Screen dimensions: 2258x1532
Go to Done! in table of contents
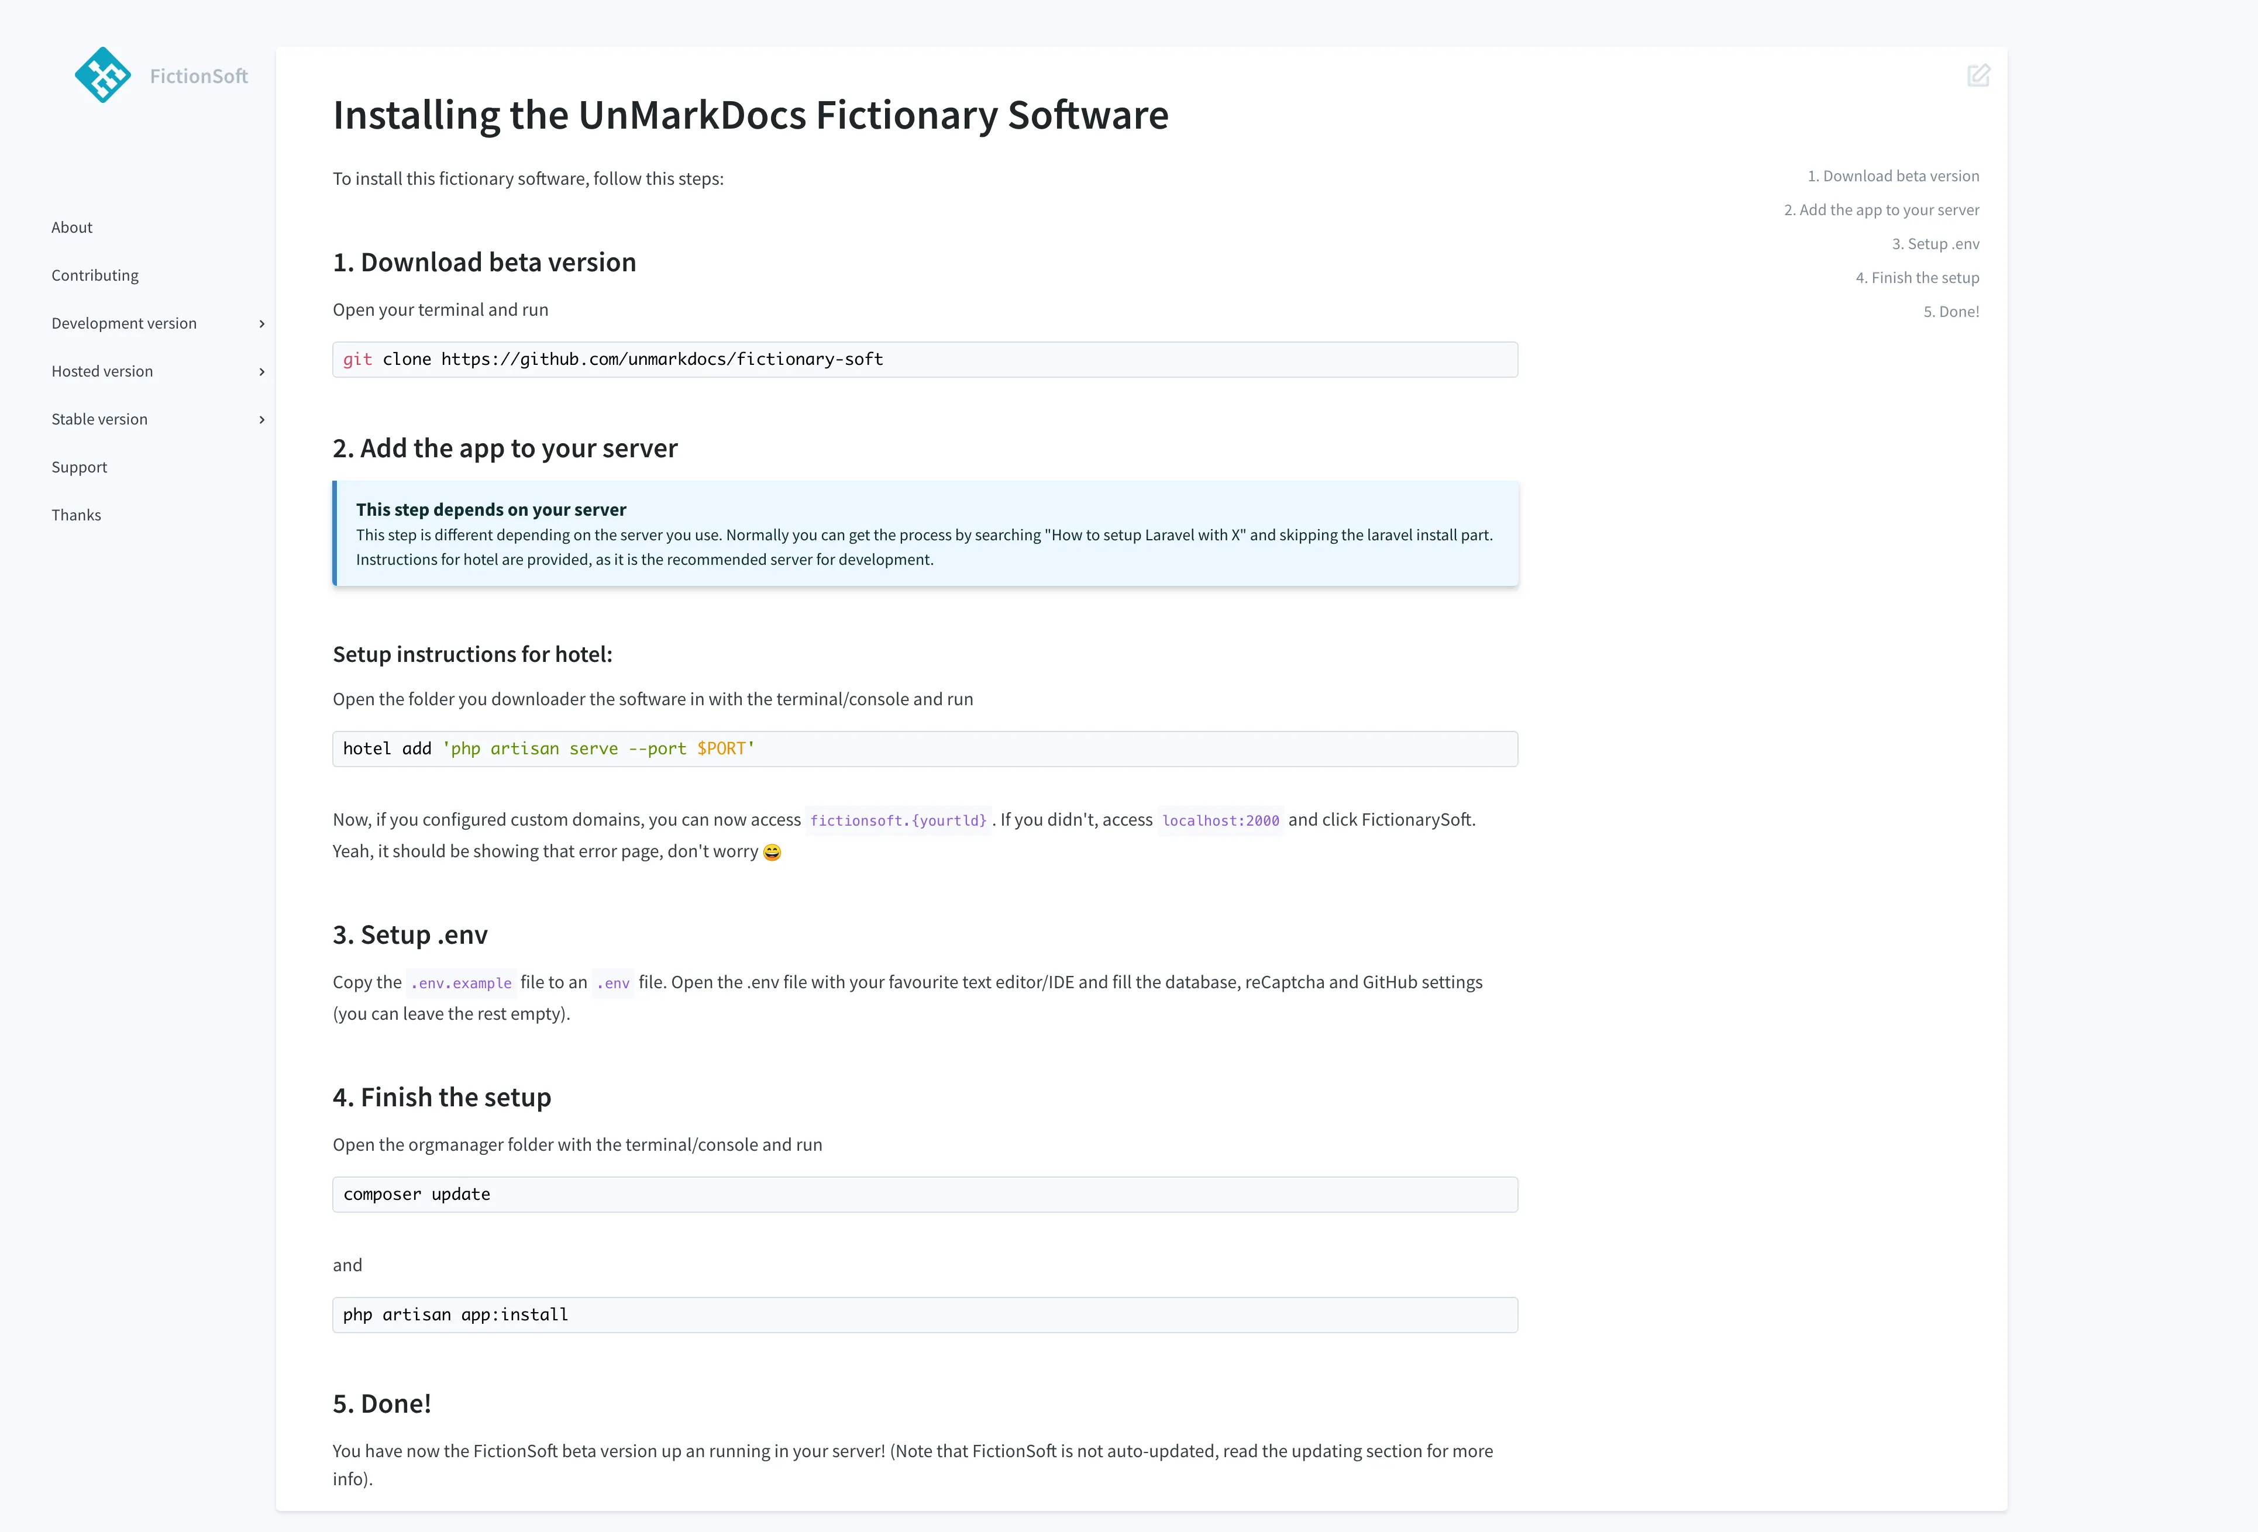pos(1951,312)
